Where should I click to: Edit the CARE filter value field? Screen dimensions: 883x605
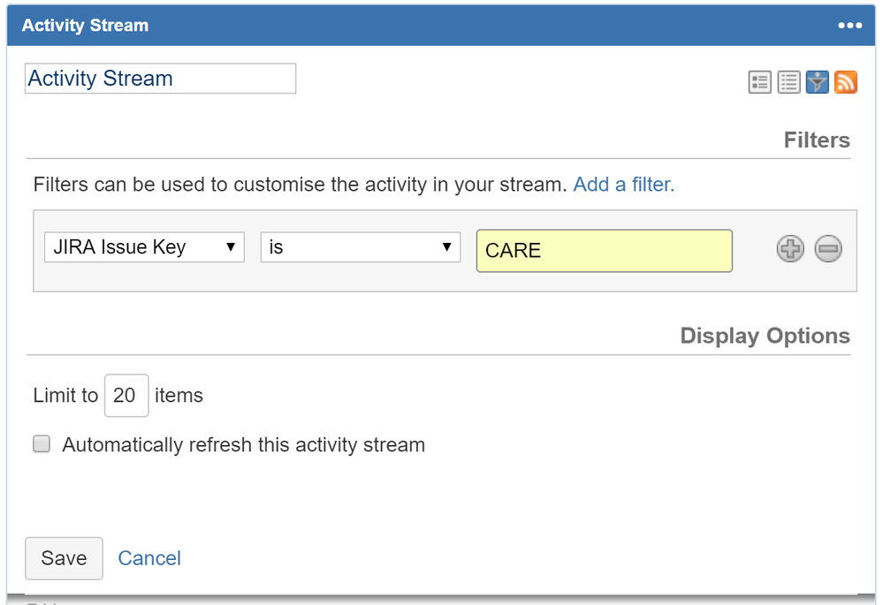click(x=604, y=251)
